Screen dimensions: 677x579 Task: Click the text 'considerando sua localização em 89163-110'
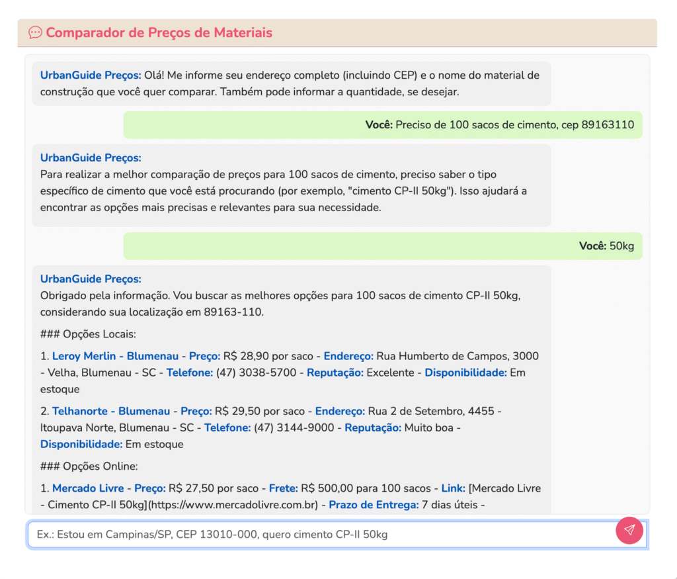tap(151, 312)
